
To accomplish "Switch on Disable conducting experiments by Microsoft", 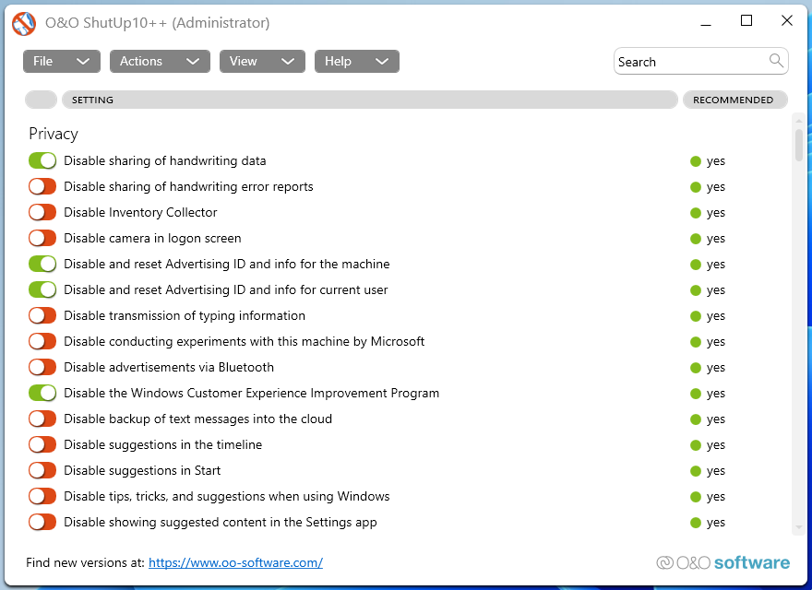I will (42, 342).
